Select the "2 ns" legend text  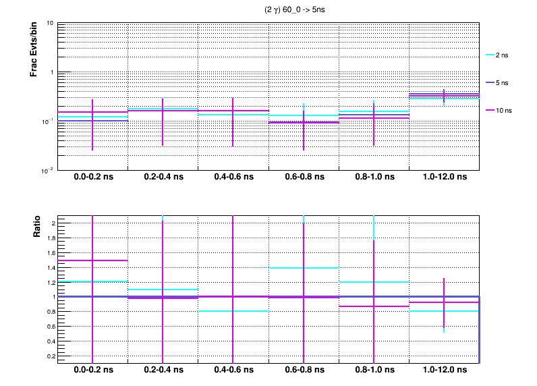(503, 55)
